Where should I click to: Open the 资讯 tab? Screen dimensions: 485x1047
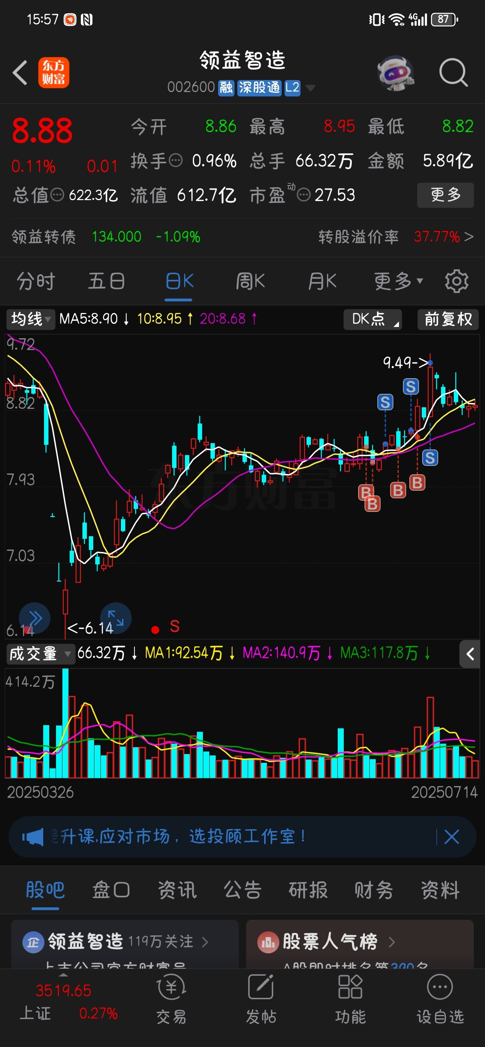177,890
